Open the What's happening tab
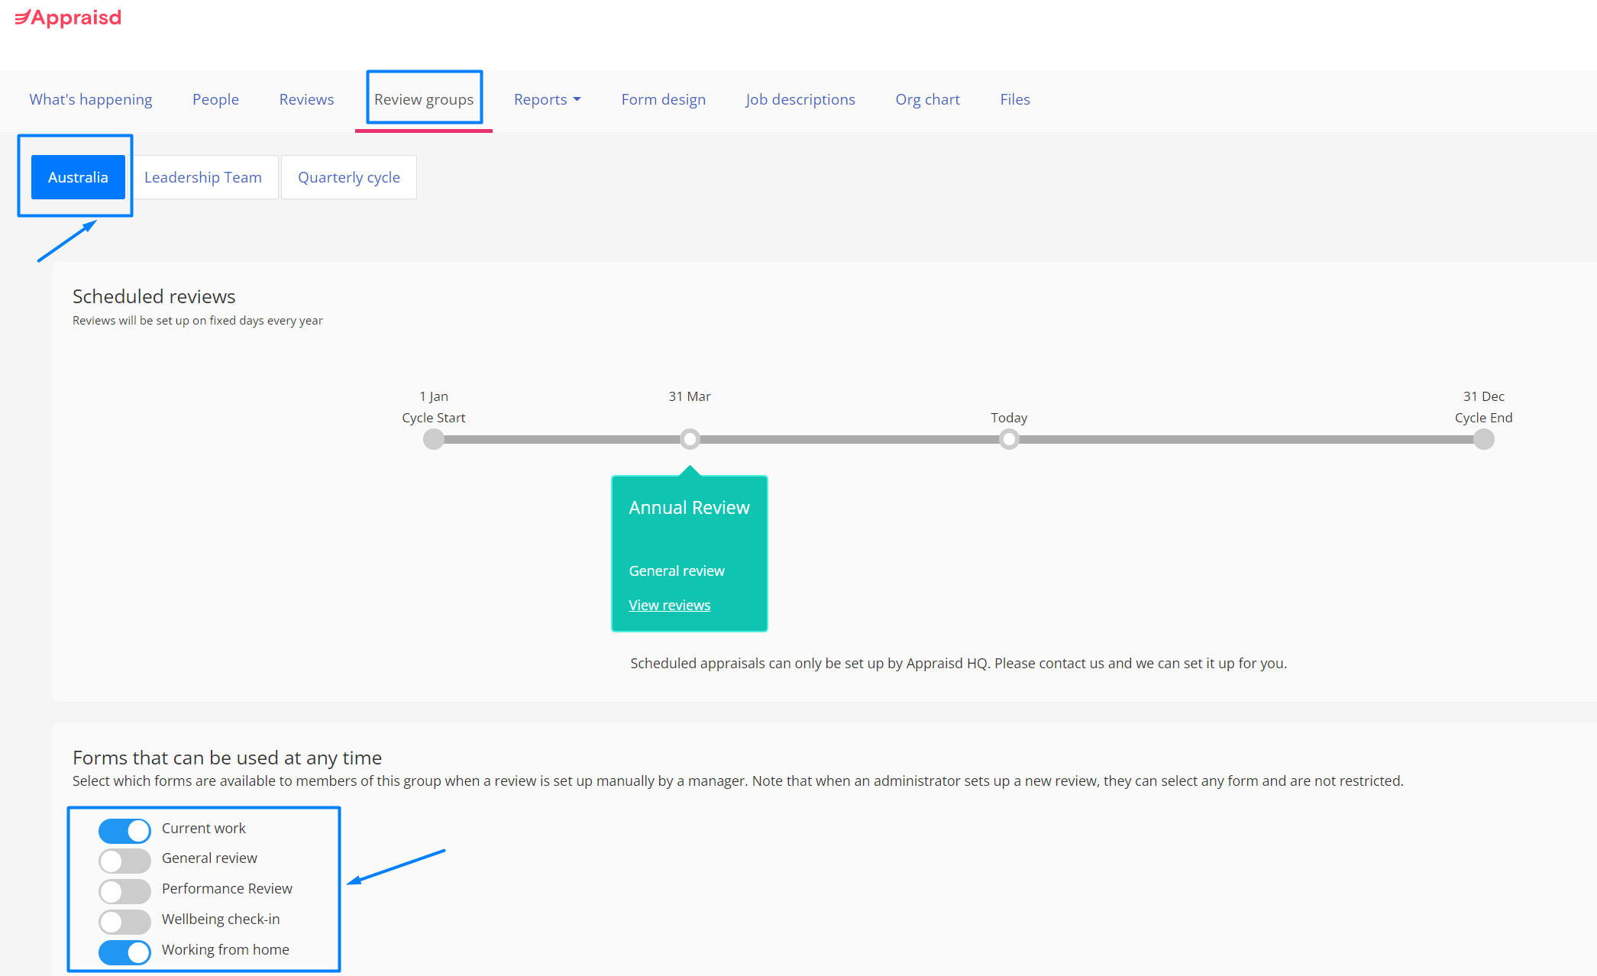Image resolution: width=1597 pixels, height=976 pixels. (91, 99)
